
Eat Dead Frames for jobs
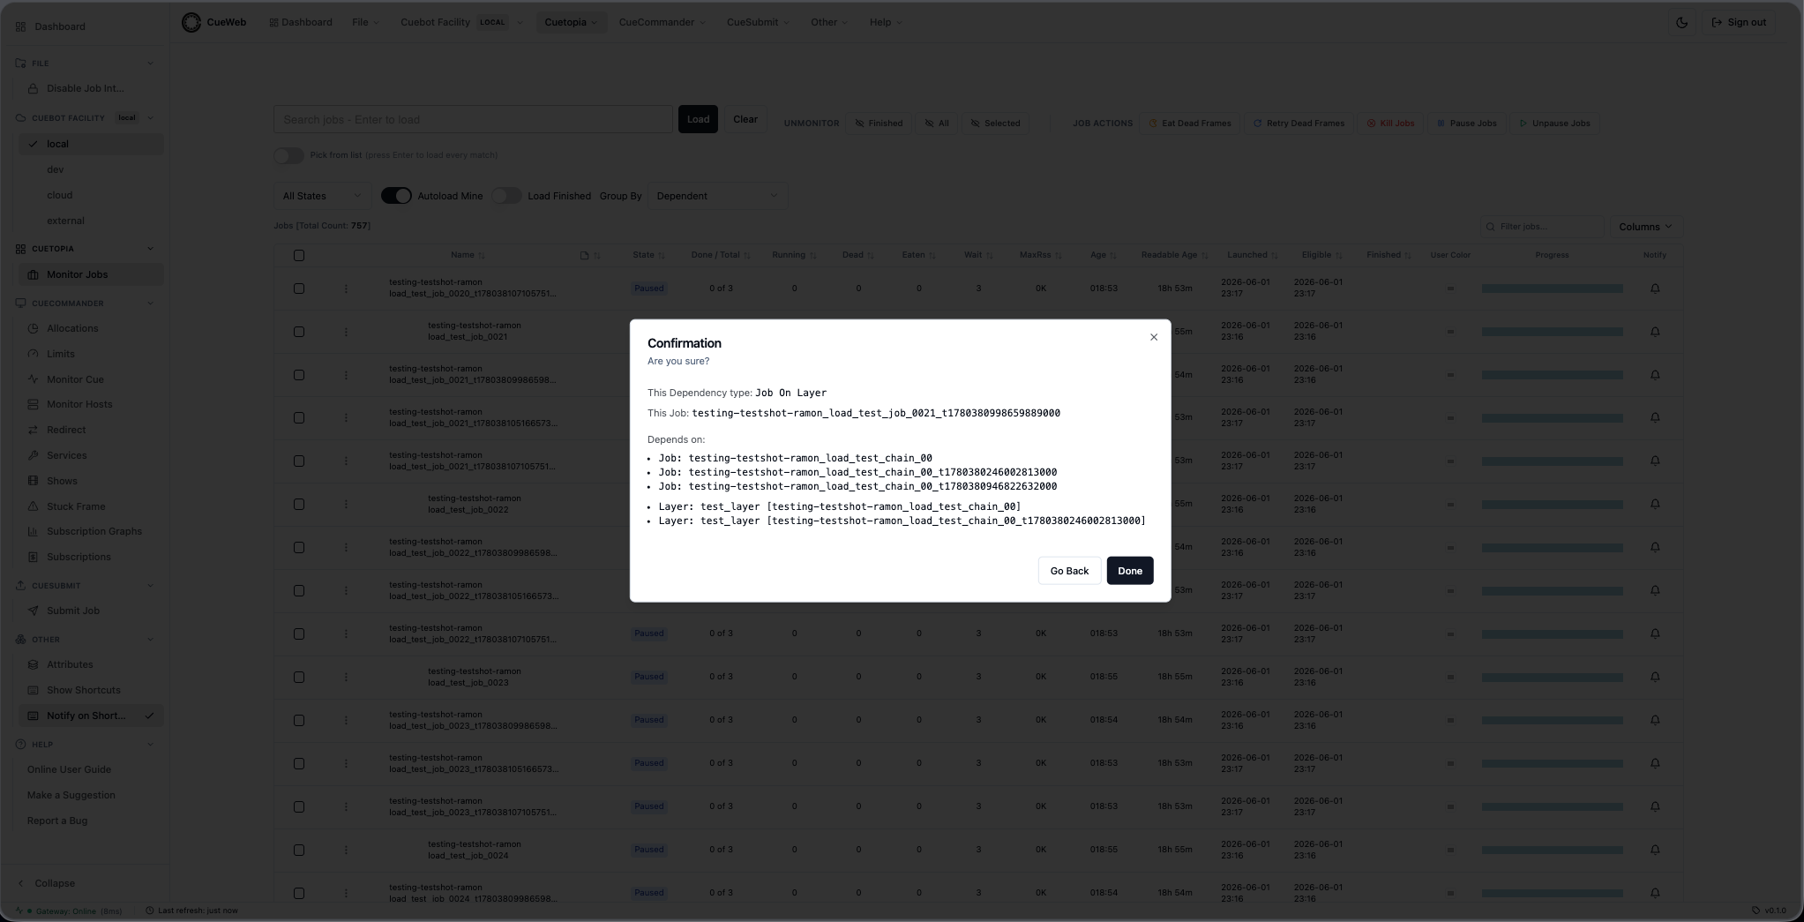1190,124
